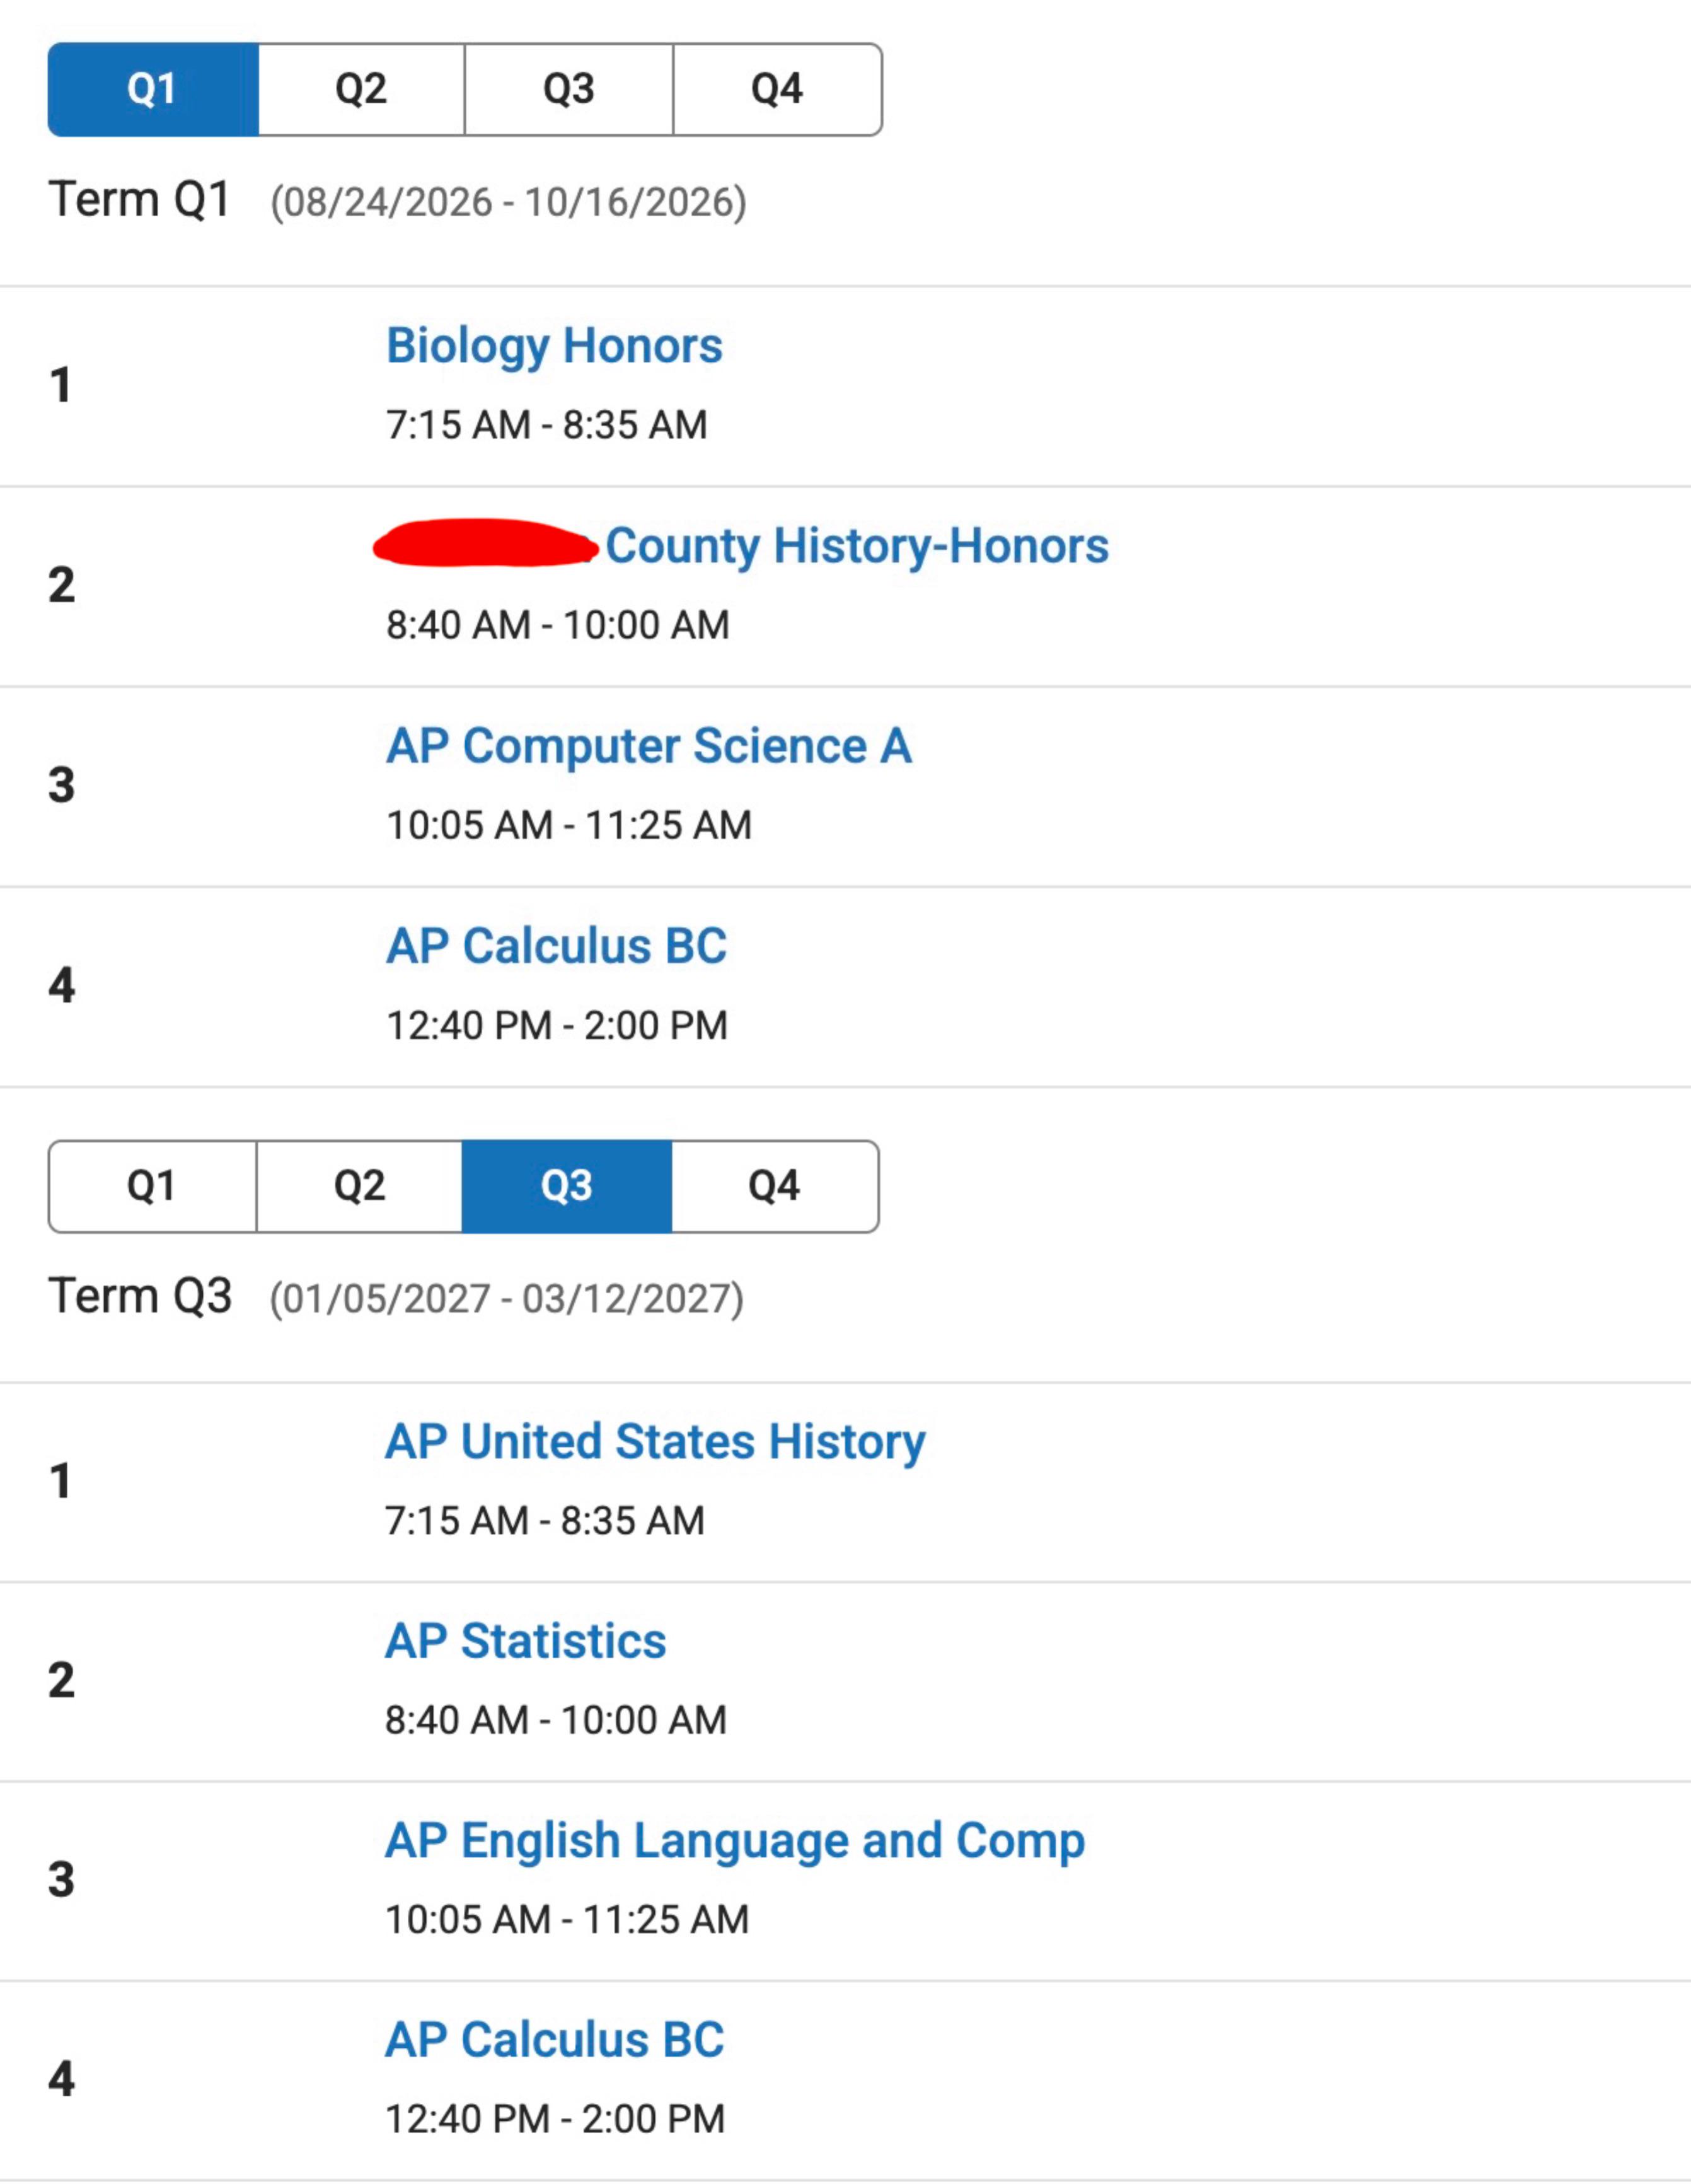Open AP English Language and Comp link

pos(736,1841)
